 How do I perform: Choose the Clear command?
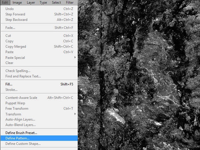coord(39,63)
